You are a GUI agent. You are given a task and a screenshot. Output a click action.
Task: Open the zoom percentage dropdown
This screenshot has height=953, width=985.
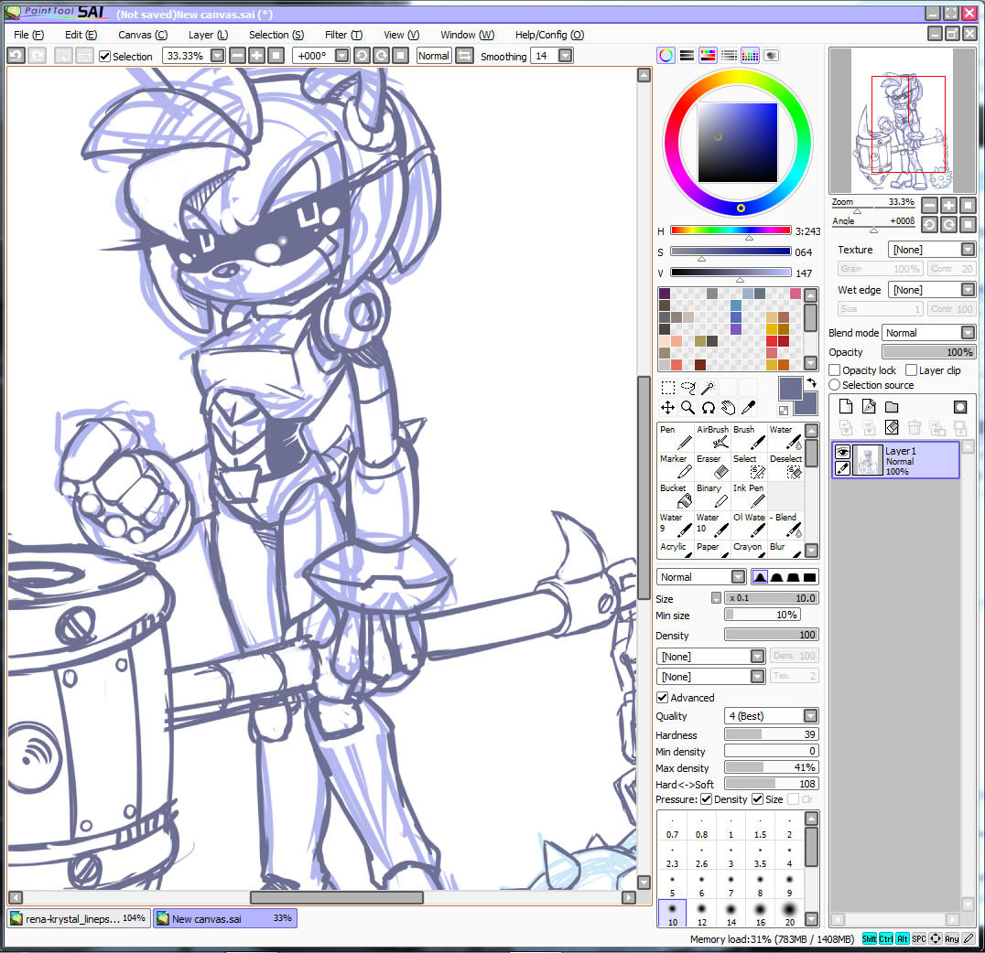(217, 56)
